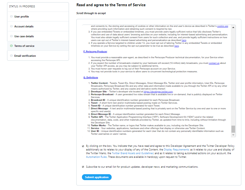Open Twitter Brand Assets and Guidelines link
The image size is (245, 190).
click(x=133, y=153)
